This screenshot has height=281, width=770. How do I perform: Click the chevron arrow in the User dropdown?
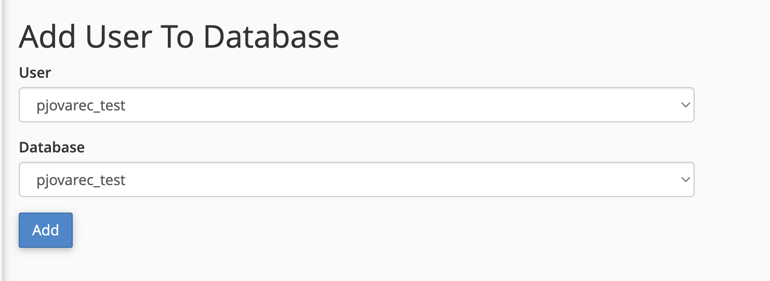click(x=685, y=105)
